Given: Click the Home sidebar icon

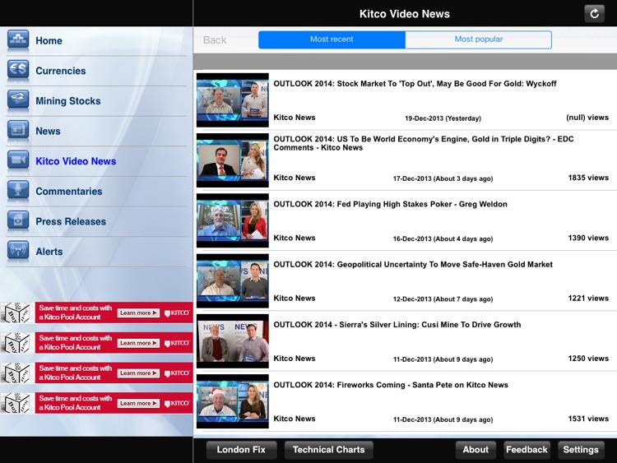Looking at the screenshot, I should tap(18, 40).
